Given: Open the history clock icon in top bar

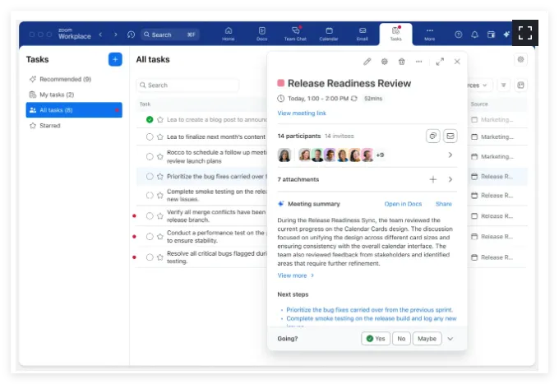Looking at the screenshot, I should (131, 35).
